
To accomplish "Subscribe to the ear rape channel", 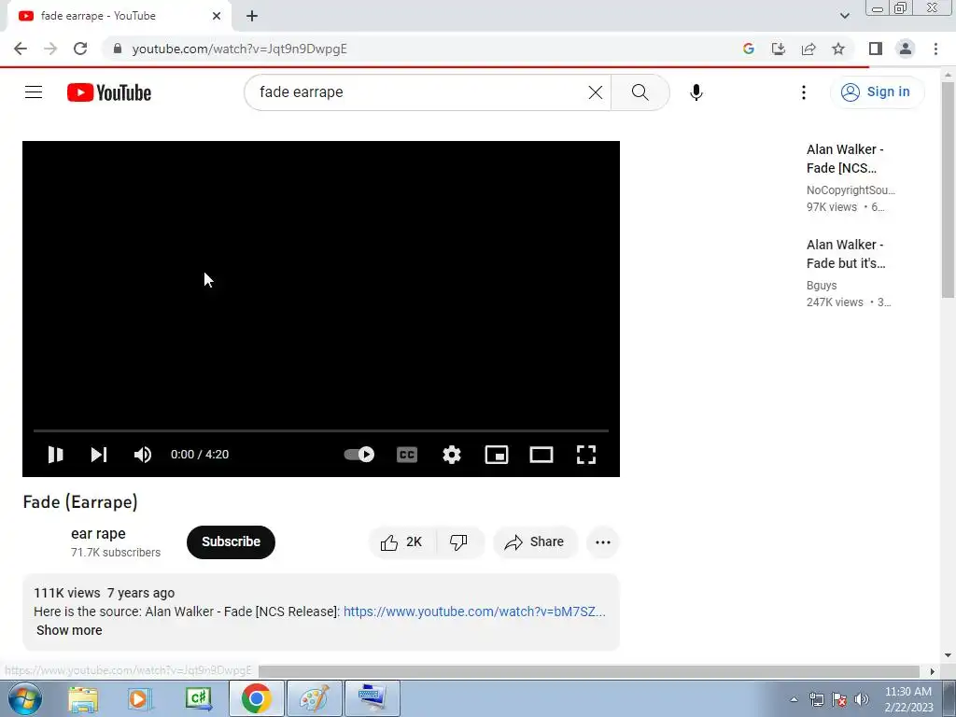I will (x=232, y=542).
